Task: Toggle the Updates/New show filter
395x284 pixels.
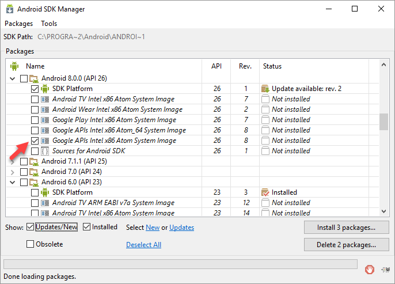Action: pos(30,227)
